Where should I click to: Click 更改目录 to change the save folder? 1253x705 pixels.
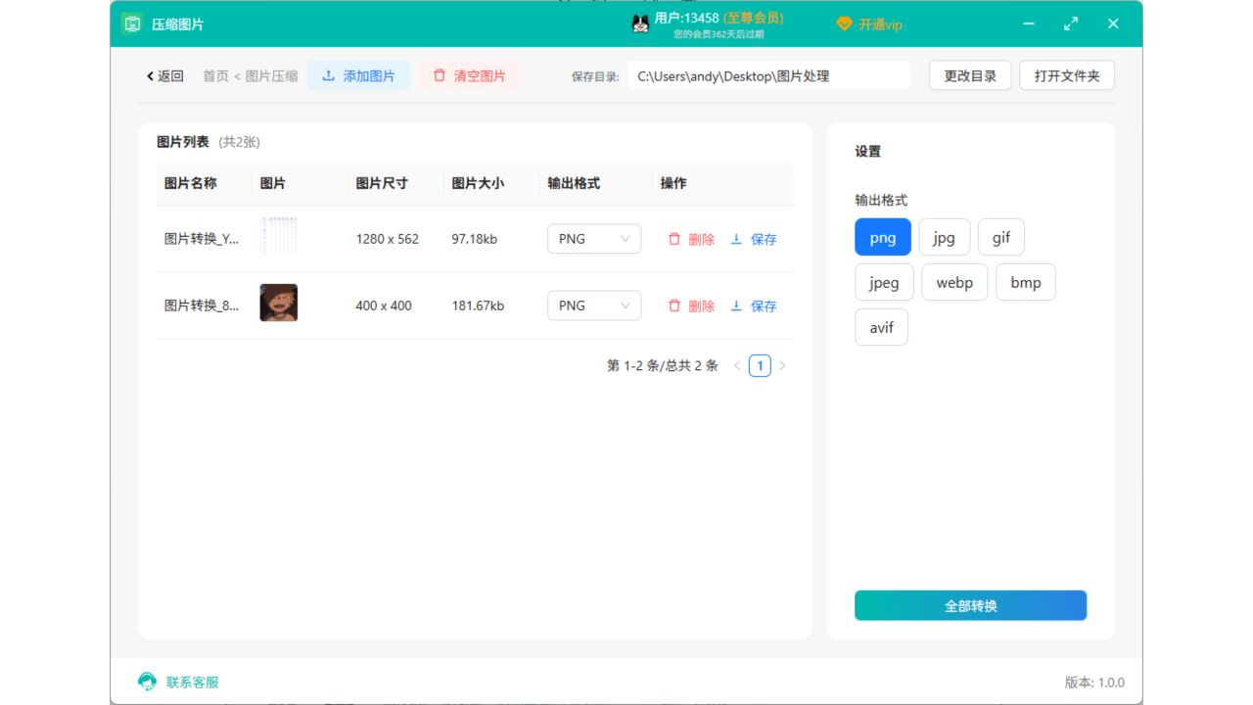pos(969,75)
